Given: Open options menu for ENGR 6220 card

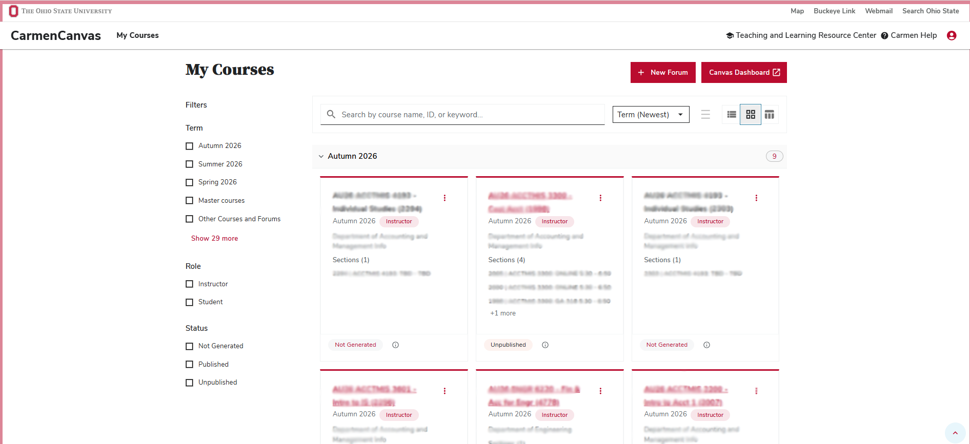Looking at the screenshot, I should coord(600,391).
